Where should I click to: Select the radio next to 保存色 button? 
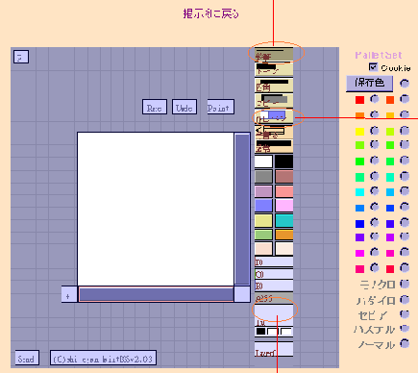(x=405, y=84)
